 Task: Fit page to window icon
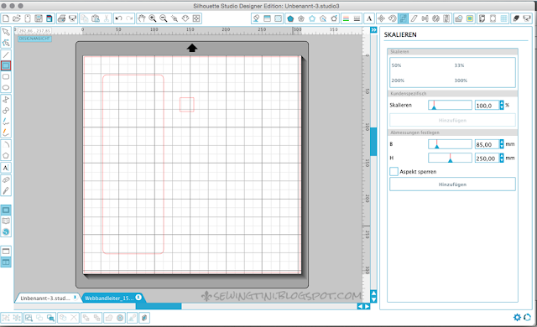point(196,18)
